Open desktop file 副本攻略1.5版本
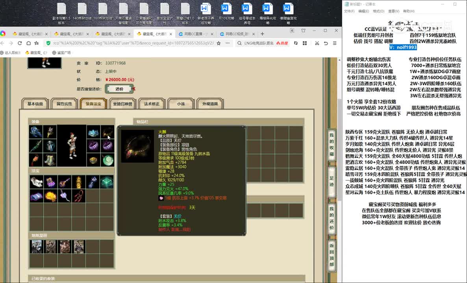 (61, 14)
